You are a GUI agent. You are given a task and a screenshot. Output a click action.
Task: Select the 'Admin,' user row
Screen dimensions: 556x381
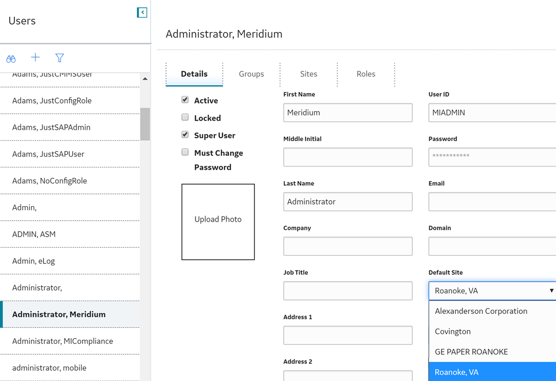(70, 208)
